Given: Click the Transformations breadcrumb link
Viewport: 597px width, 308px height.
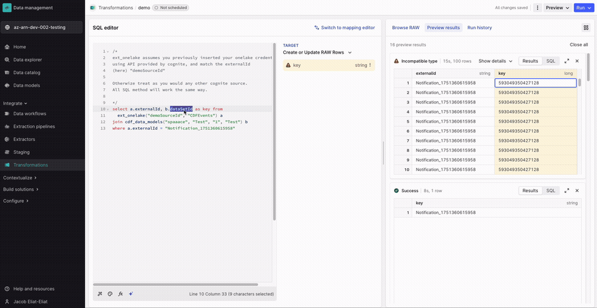Looking at the screenshot, I should (x=115, y=7).
